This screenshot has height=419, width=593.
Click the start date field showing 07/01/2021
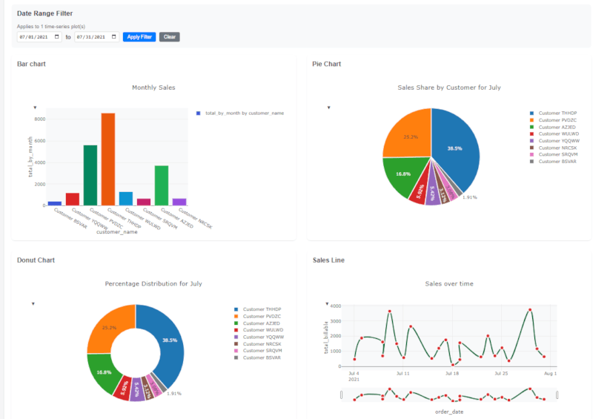point(33,36)
